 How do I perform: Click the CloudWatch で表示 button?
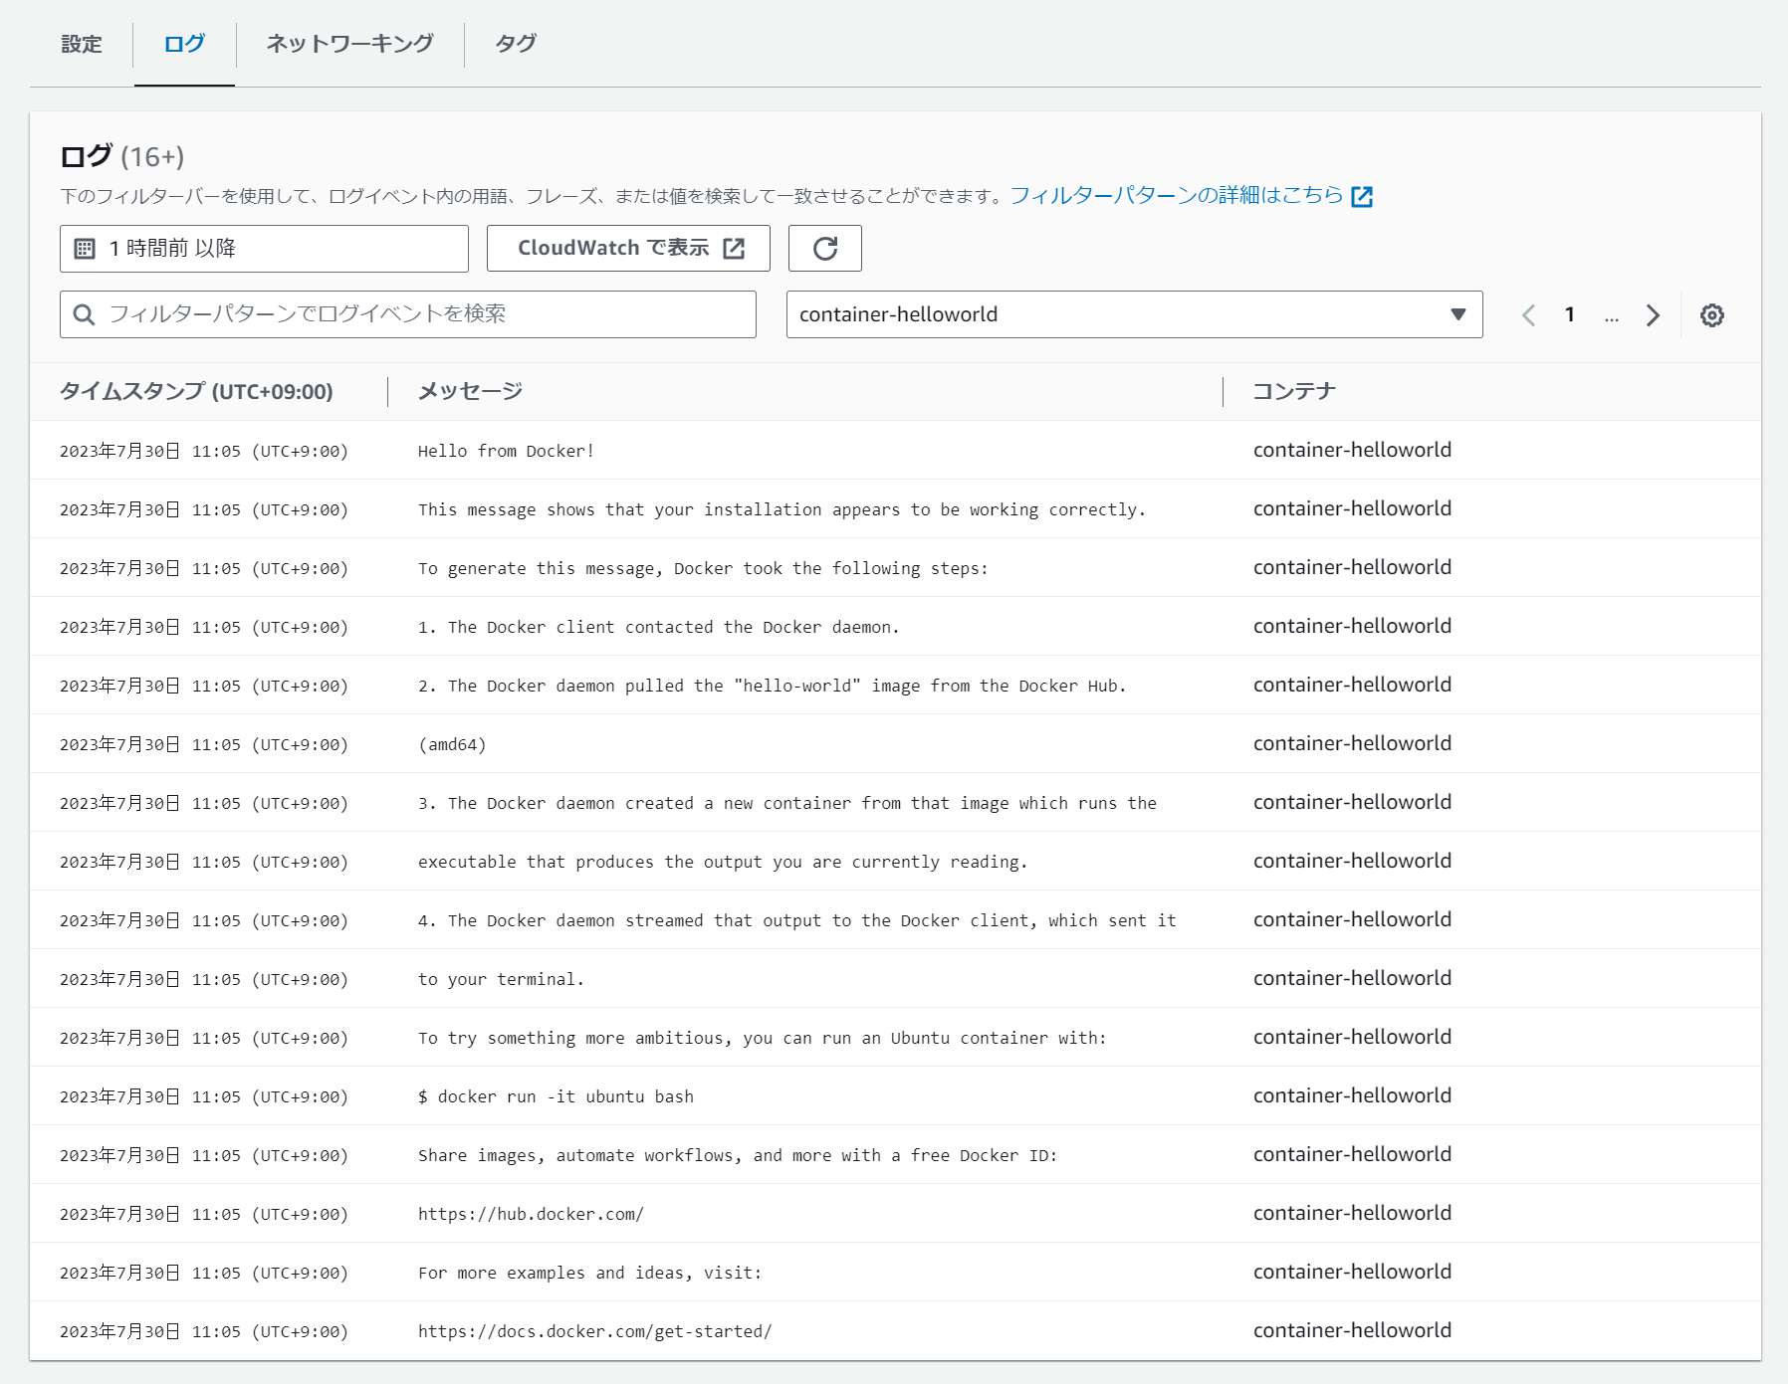(628, 249)
